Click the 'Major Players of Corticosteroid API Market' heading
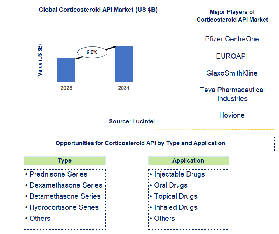 232,15
